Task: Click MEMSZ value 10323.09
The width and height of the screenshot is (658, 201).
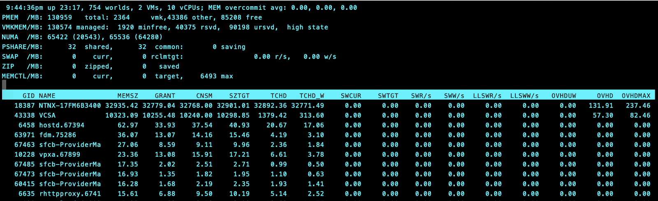Action: pyautogui.click(x=122, y=115)
